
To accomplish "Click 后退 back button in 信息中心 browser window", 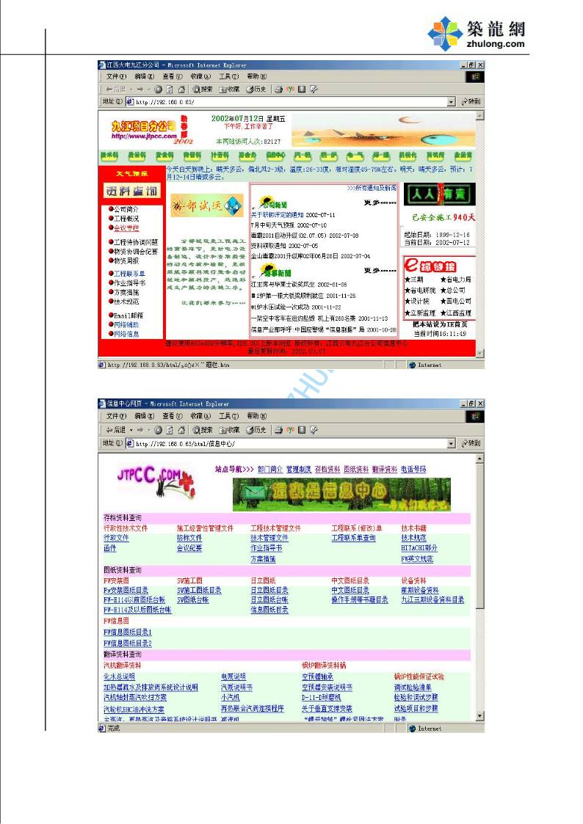I will point(116,430).
